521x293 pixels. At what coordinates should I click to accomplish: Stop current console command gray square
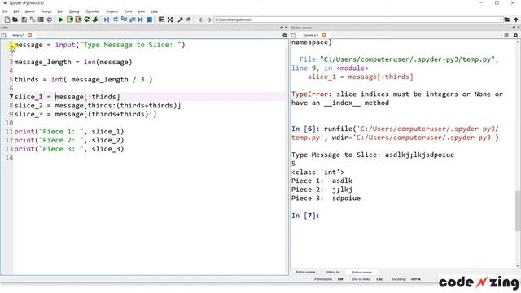click(x=506, y=35)
